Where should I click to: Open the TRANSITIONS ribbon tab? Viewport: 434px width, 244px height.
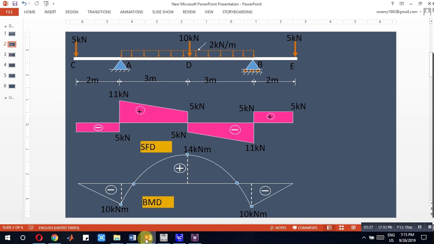99,12
